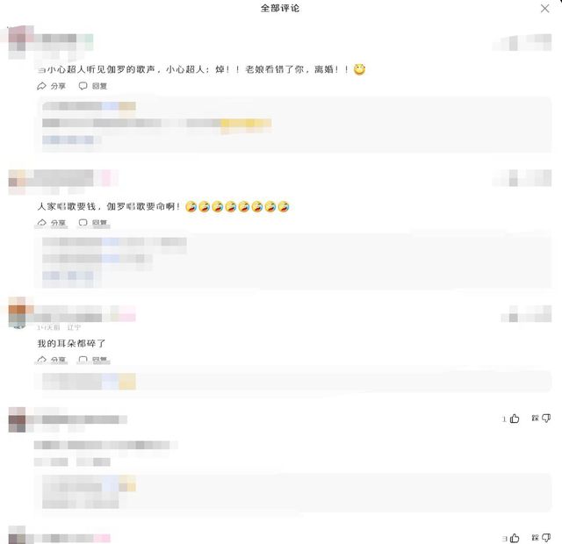
Task: Open avatar of the 小心超人 commenter
Action: [x=17, y=42]
